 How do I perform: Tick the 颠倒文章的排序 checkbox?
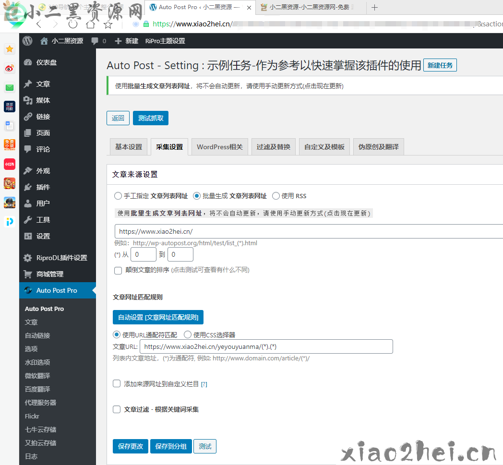pyautogui.click(x=118, y=270)
